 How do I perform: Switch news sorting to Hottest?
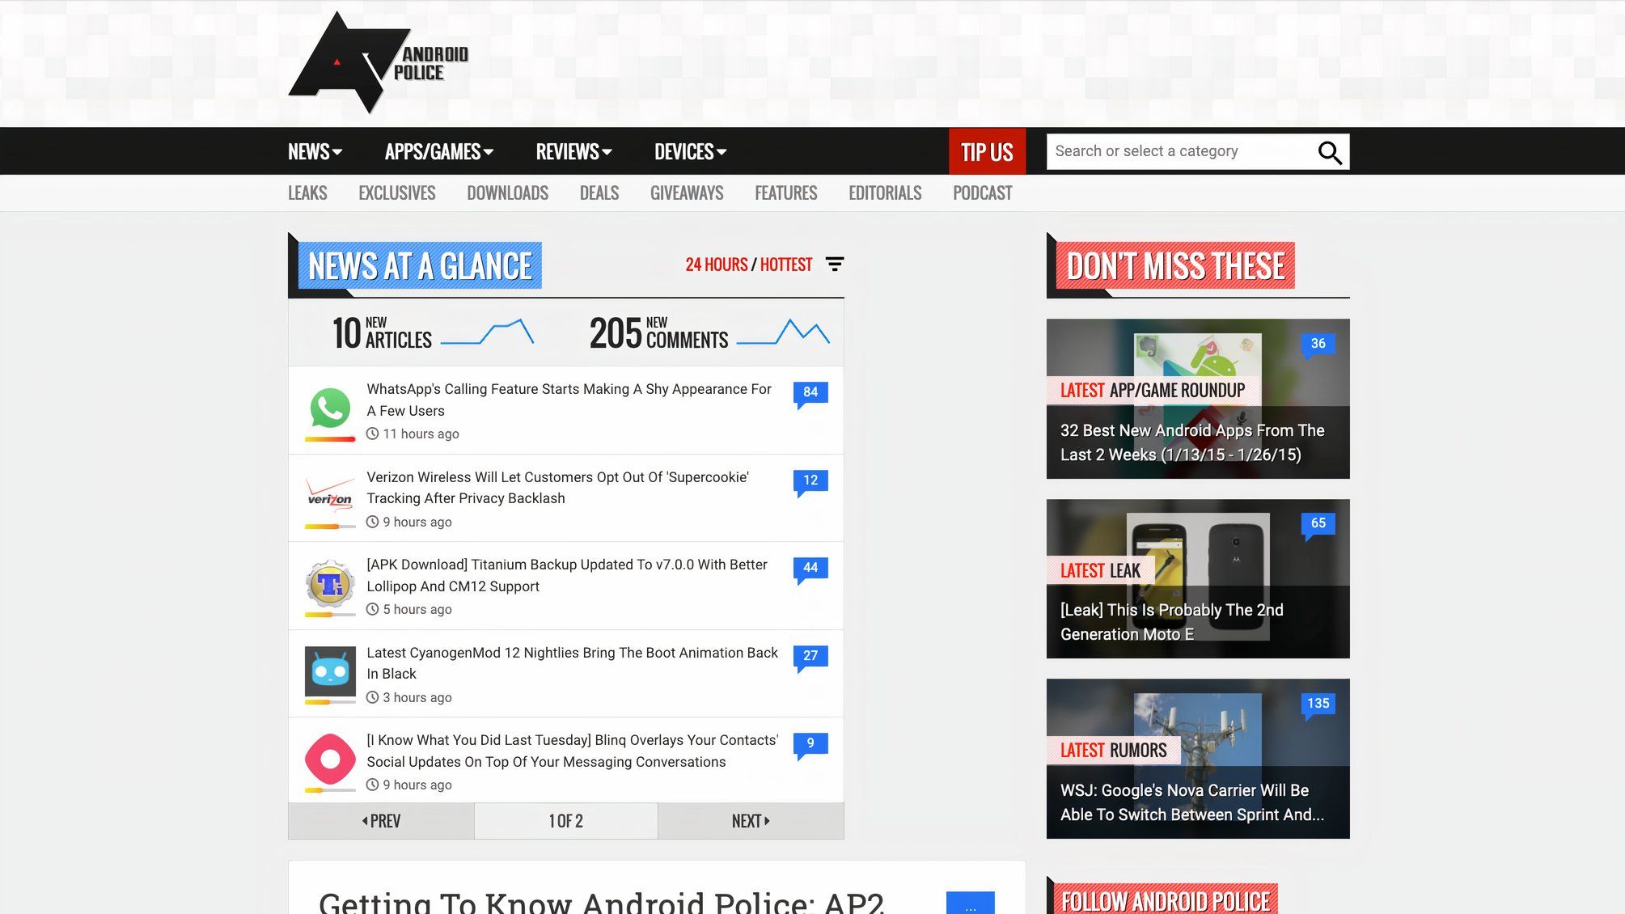tap(785, 264)
